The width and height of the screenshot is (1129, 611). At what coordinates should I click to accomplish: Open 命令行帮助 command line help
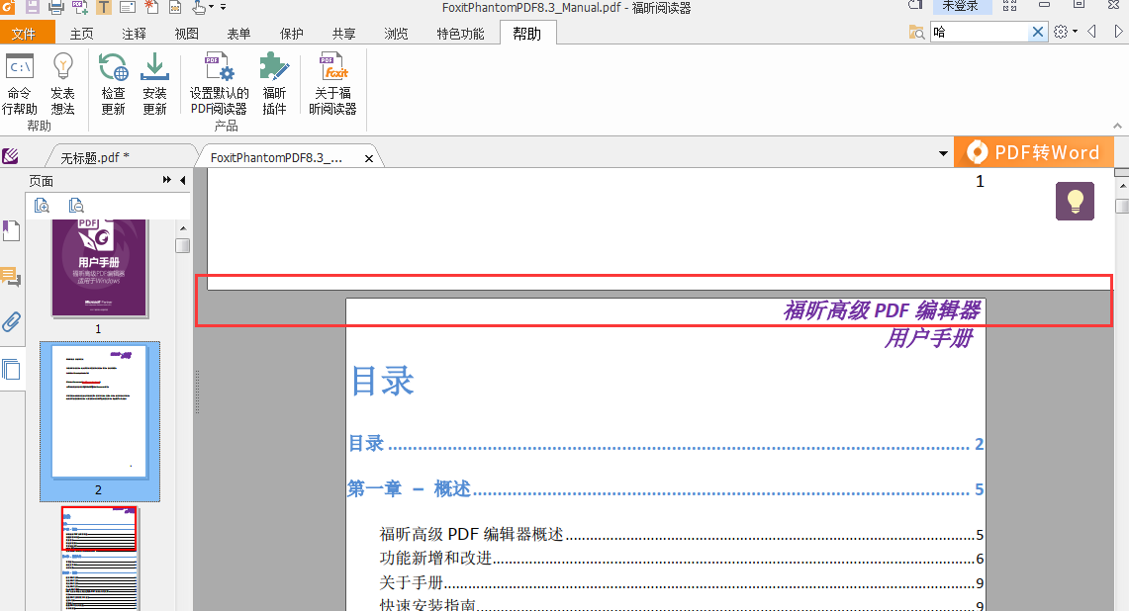point(20,84)
